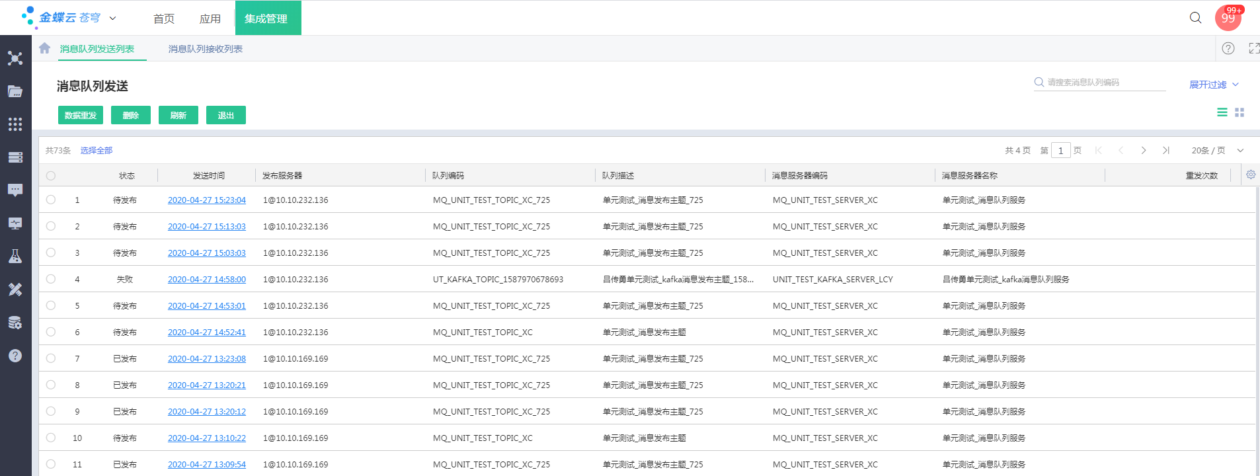The height and width of the screenshot is (476, 1260).
Task: Click 状态 column header
Action: click(x=127, y=175)
